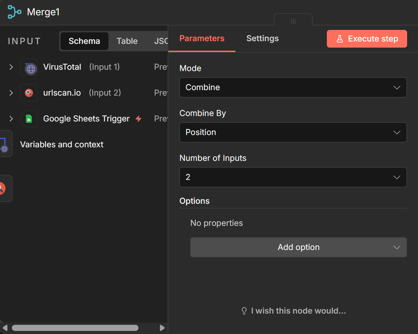Click the horizontal scrollbar thumb
Viewport: 418px width, 334px height.
(75, 328)
